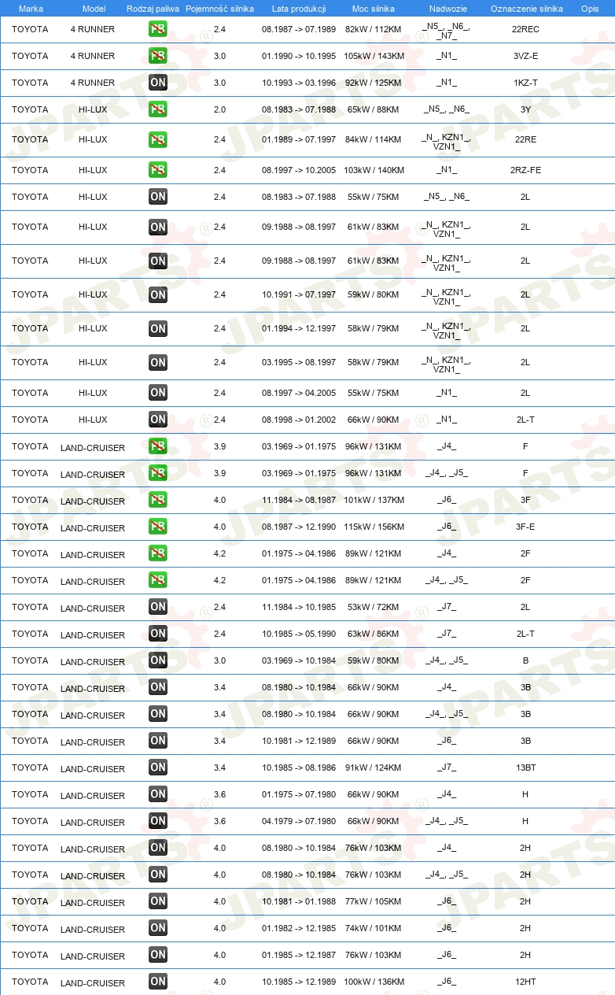615x995 pixels.
Task: Click the ON icon in the 74kW / 101KM row
Action: tap(157, 928)
